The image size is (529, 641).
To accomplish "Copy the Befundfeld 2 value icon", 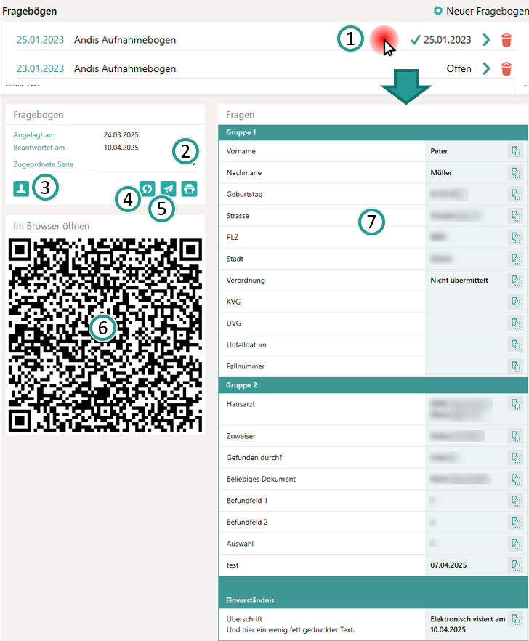I will [515, 522].
